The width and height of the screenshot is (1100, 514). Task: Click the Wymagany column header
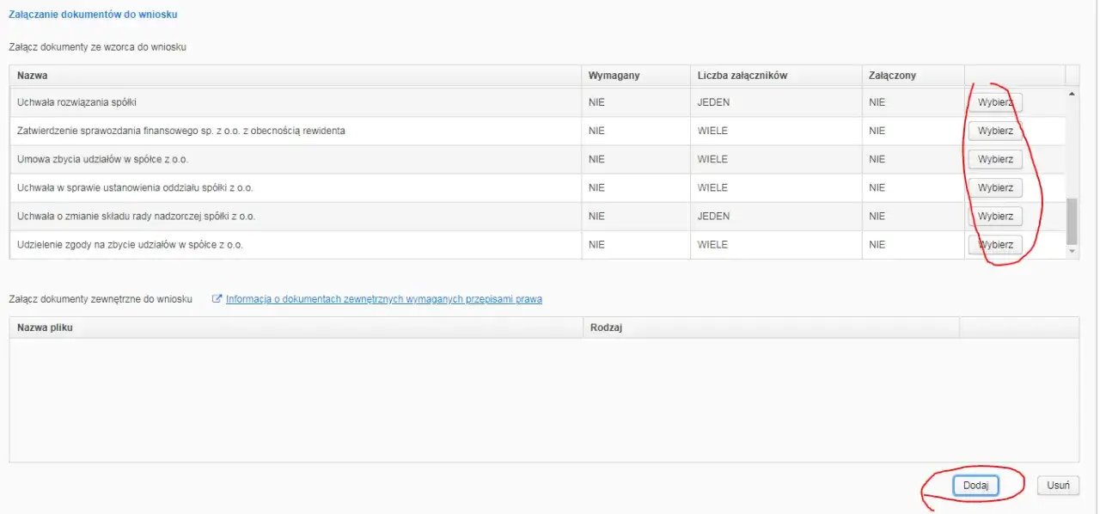pos(636,76)
